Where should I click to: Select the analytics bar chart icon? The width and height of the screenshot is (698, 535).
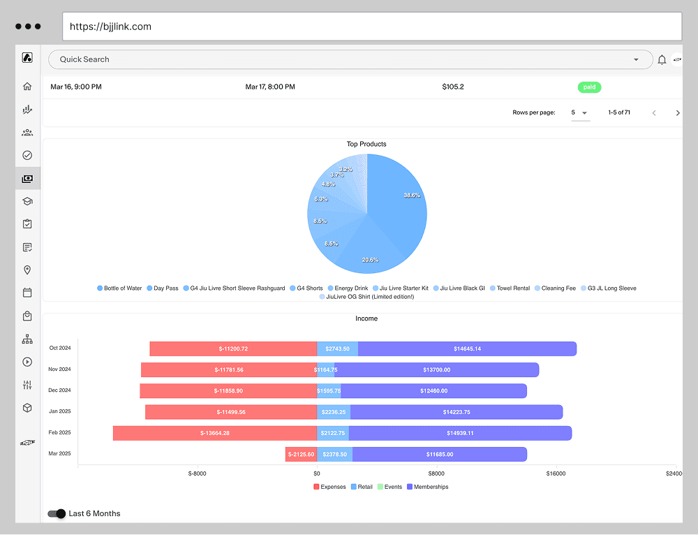[x=27, y=109]
